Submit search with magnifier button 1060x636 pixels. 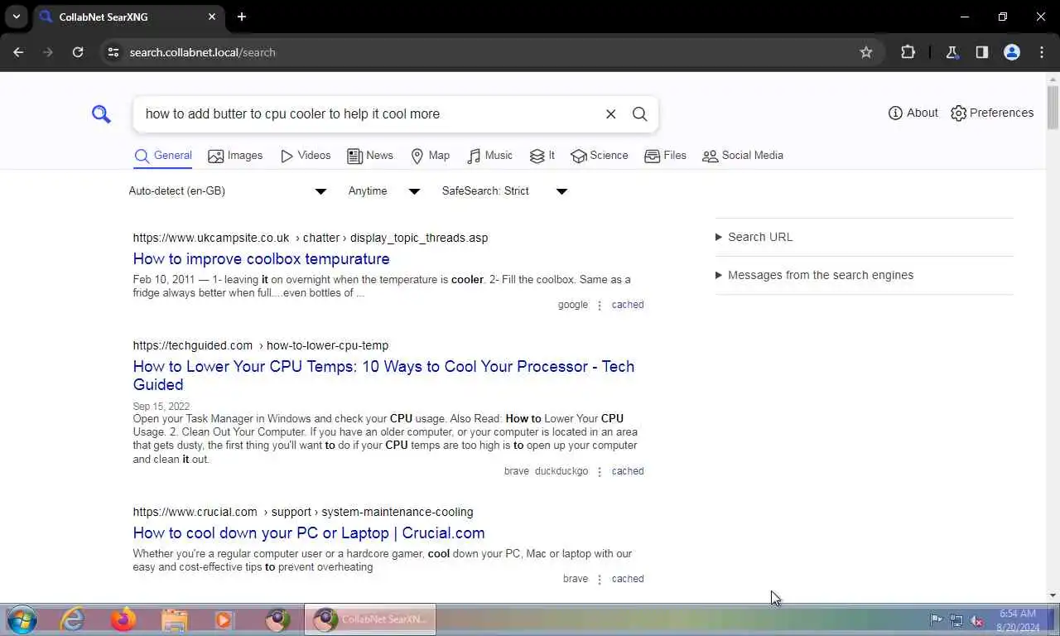639,114
